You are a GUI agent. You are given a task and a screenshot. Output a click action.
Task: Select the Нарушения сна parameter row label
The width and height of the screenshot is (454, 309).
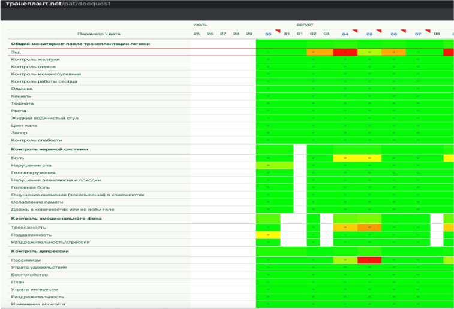pyautogui.click(x=31, y=165)
